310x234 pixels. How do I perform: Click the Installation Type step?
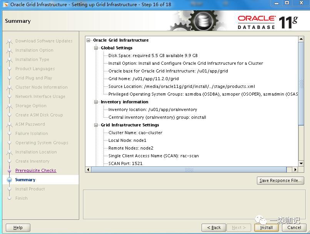[32, 59]
